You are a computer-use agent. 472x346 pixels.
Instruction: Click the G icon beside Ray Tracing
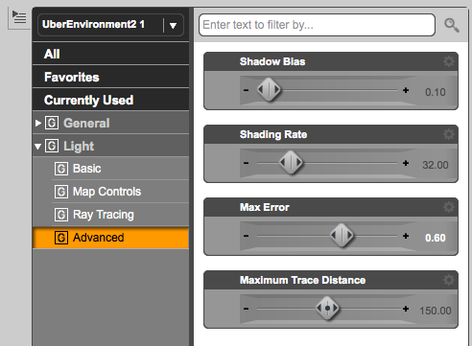pos(61,215)
